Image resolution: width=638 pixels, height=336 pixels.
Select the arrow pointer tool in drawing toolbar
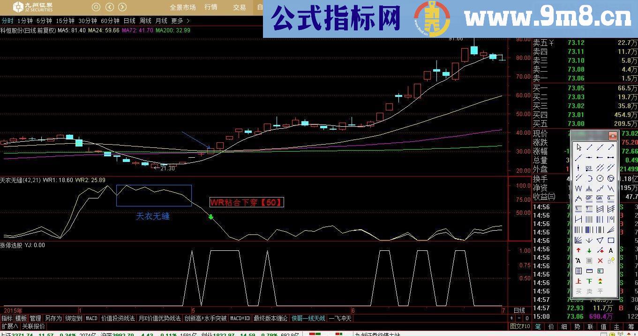tap(578, 146)
